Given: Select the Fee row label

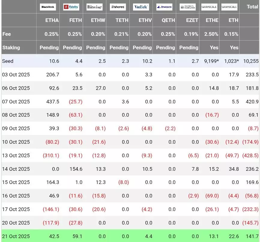Looking at the screenshot, I should click(7, 34).
